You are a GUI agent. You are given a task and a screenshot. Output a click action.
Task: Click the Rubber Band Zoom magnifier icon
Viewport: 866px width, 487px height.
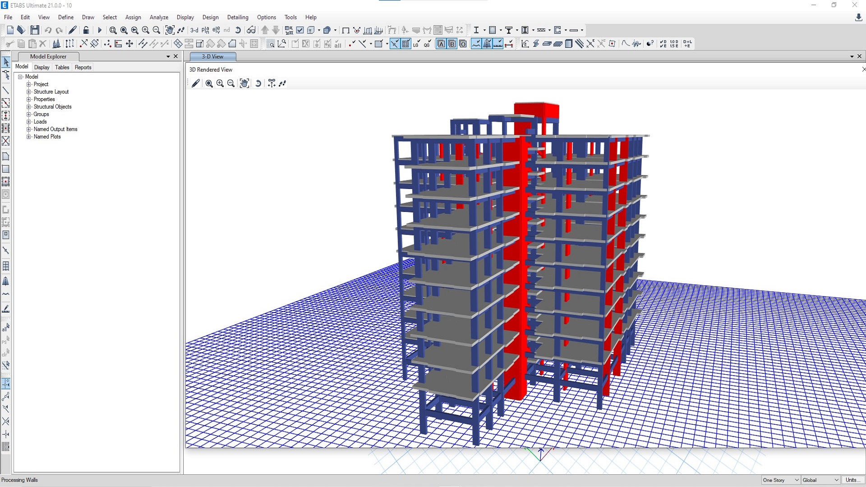point(113,30)
